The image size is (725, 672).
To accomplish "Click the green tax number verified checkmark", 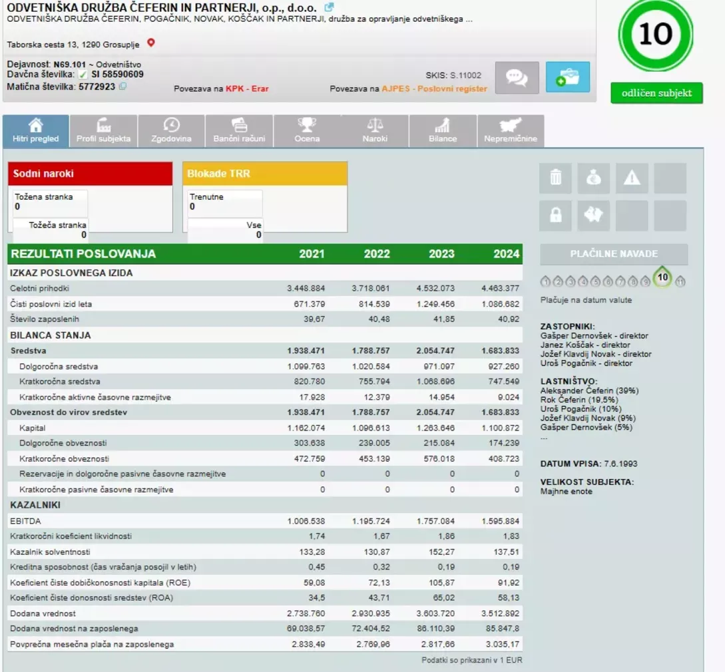I will [83, 75].
